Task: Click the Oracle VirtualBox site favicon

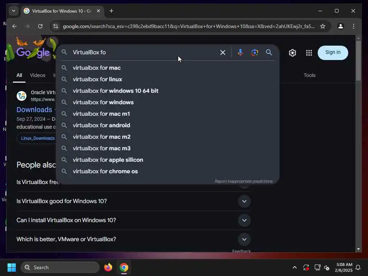Action: point(22,96)
